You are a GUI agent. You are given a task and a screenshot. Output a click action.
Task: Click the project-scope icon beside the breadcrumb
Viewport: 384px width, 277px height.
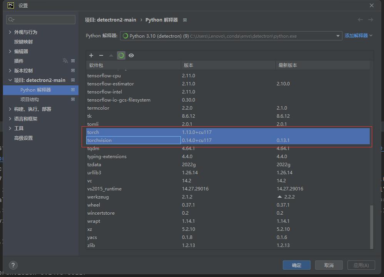point(185,20)
